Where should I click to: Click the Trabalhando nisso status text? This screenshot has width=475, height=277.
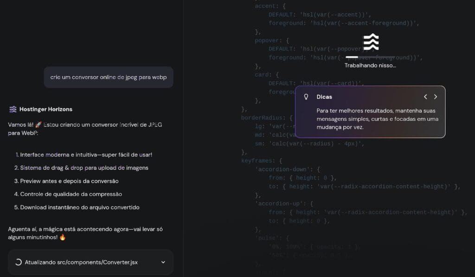coord(370,65)
